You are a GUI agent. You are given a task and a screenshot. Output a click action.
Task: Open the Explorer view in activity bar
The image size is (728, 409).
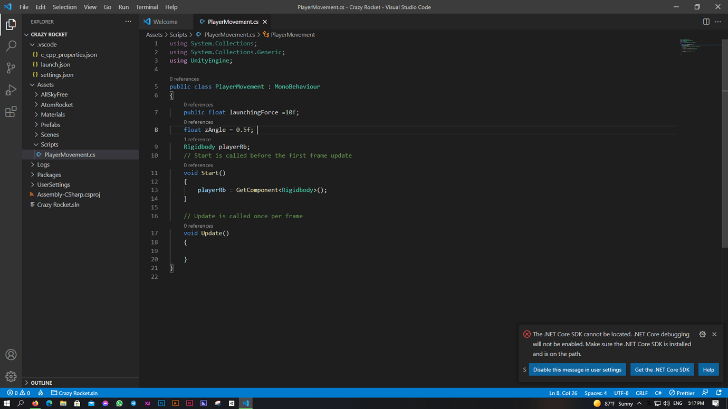11,24
